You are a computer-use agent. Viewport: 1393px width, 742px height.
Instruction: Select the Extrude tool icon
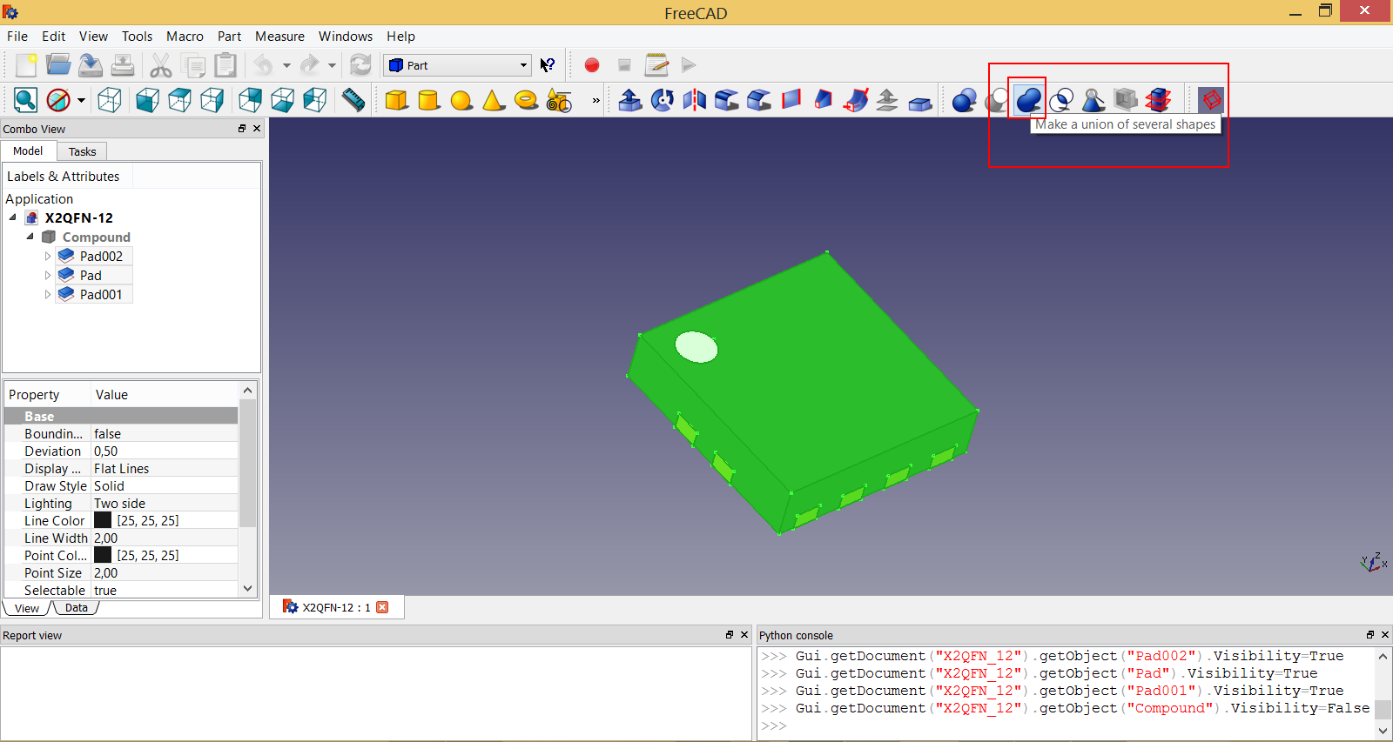[630, 100]
